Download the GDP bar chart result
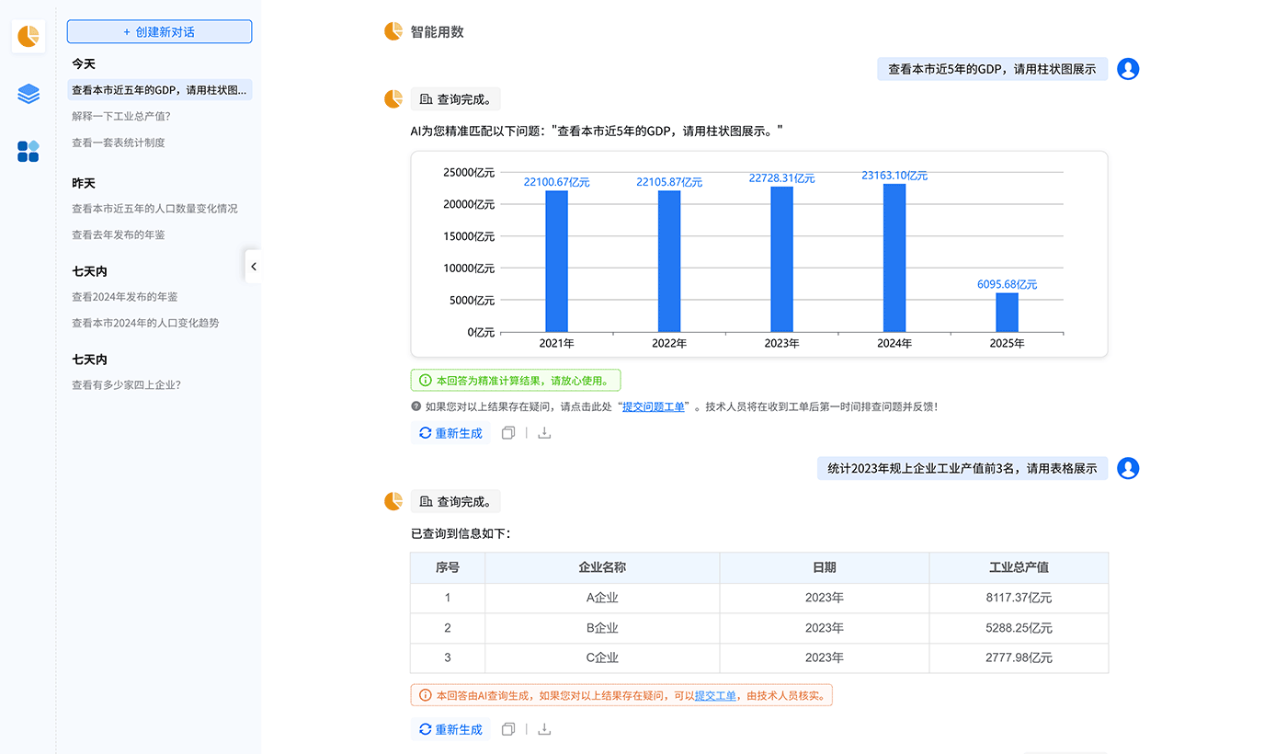This screenshot has width=1287, height=754. click(x=543, y=432)
